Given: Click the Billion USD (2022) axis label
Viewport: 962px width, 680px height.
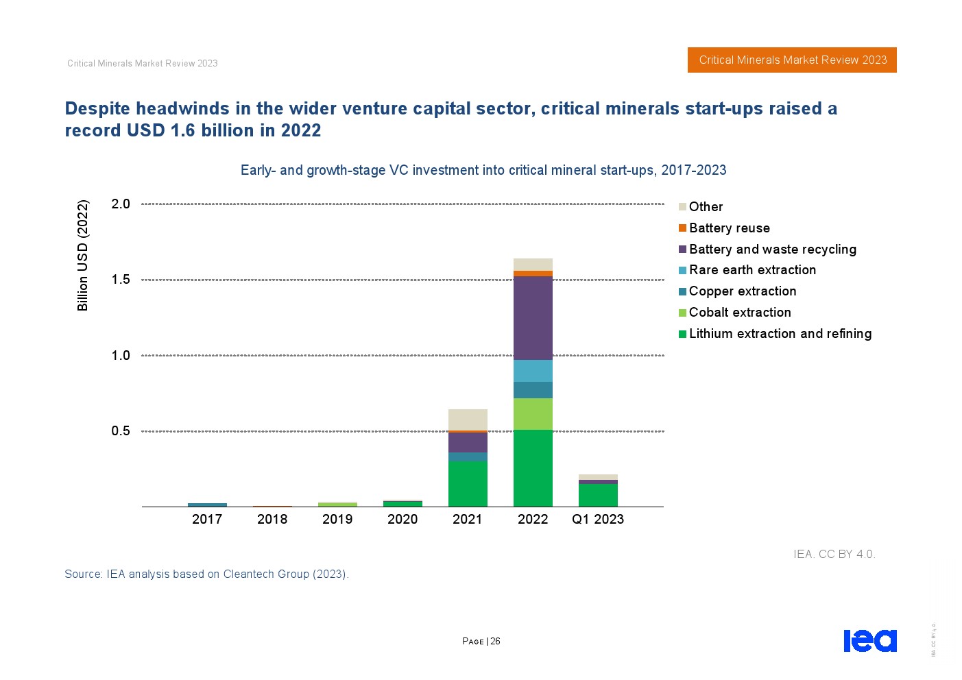Looking at the screenshot, I should point(83,255).
